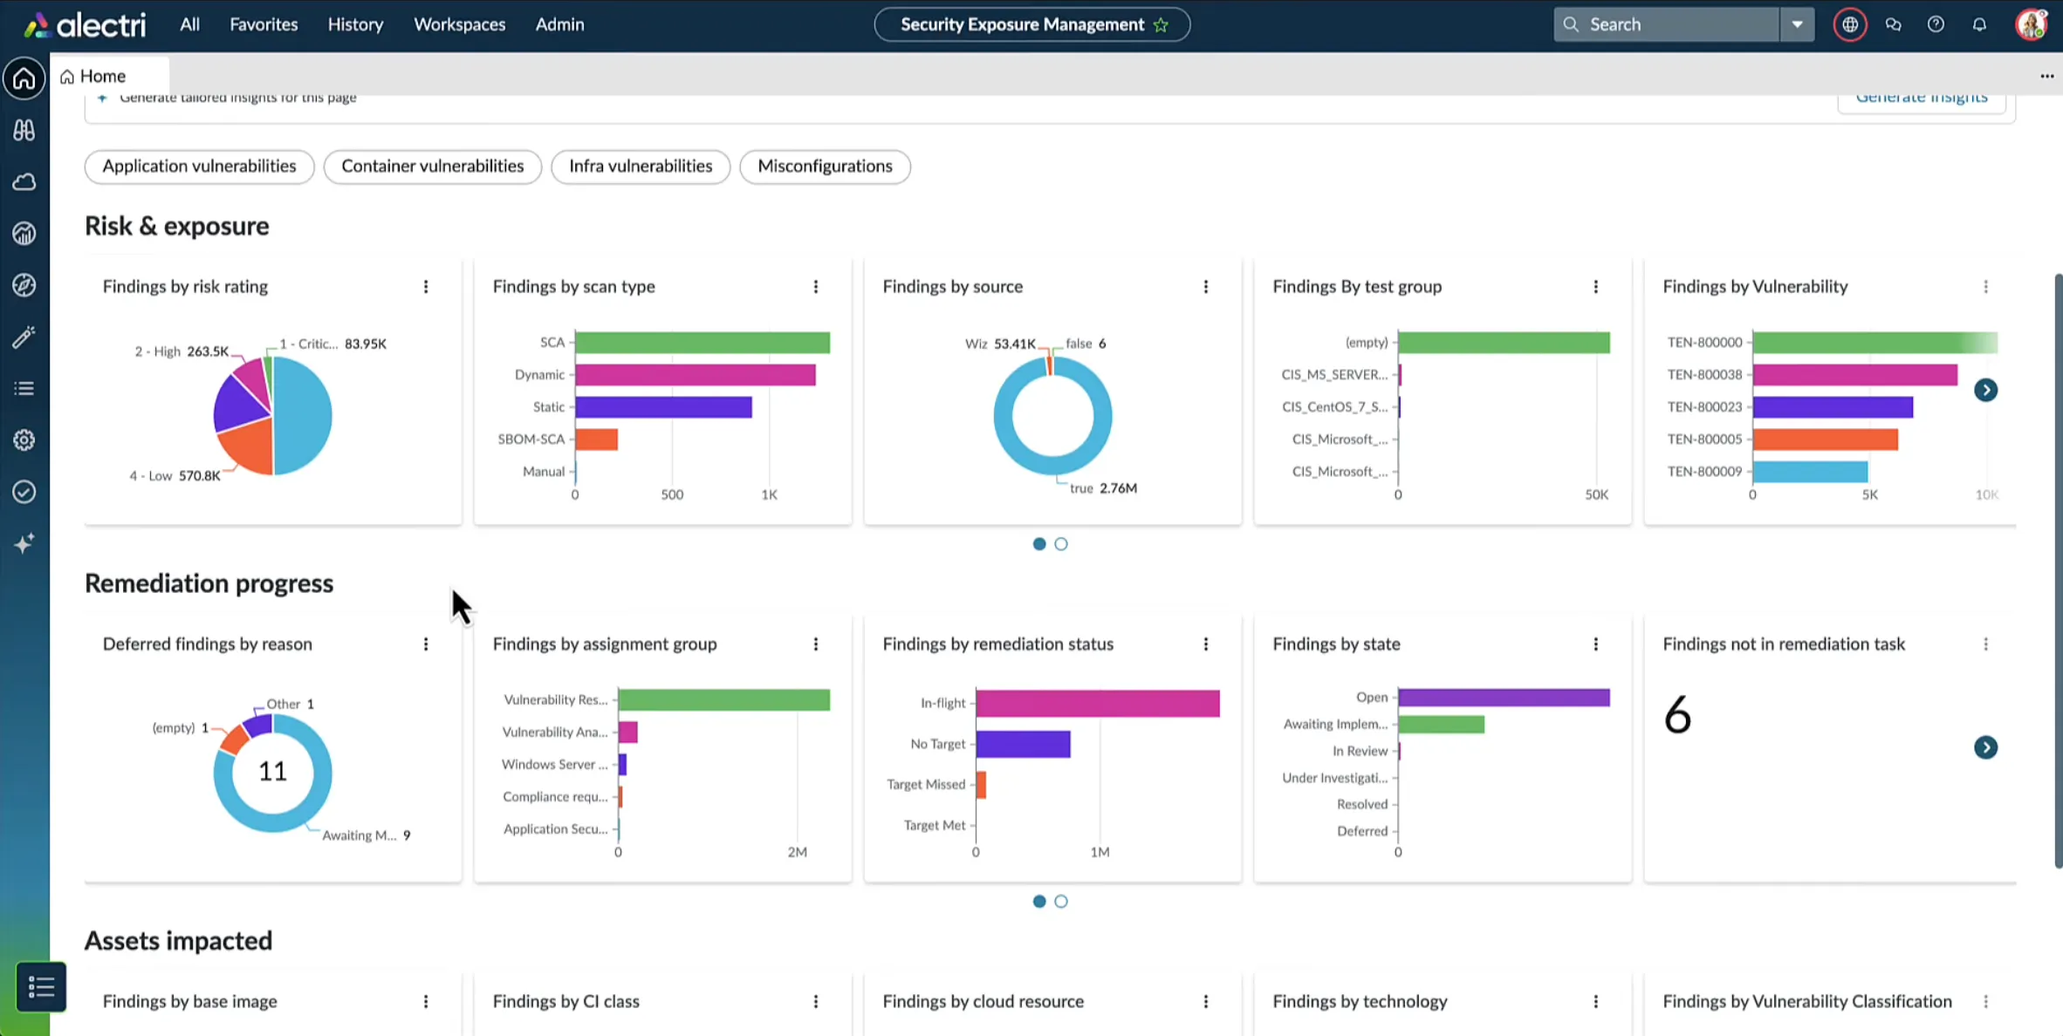Click the Misconfigurations filter pill

824,167
